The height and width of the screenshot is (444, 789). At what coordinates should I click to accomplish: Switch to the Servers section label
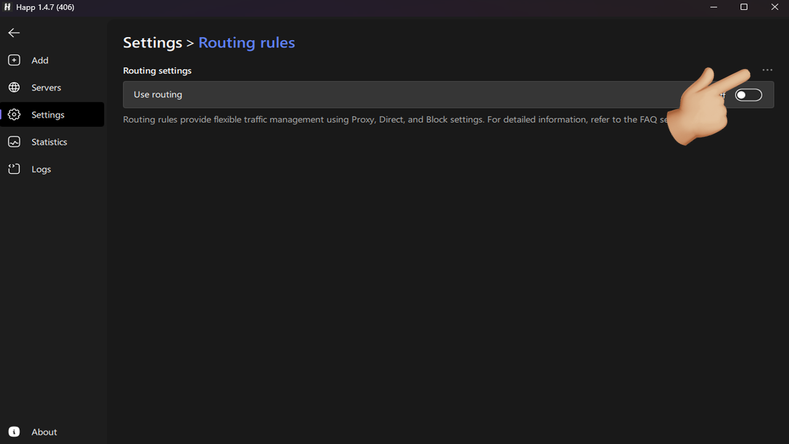click(46, 88)
